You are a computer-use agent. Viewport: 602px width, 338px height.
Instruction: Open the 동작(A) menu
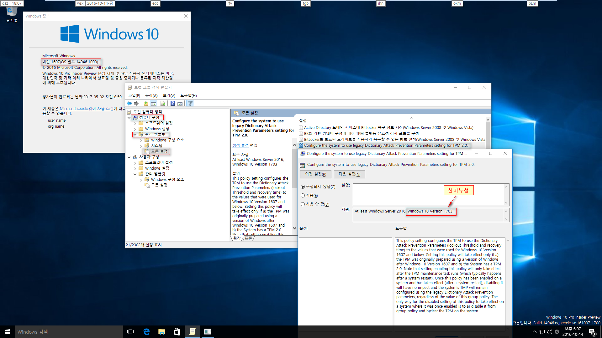[x=151, y=96]
